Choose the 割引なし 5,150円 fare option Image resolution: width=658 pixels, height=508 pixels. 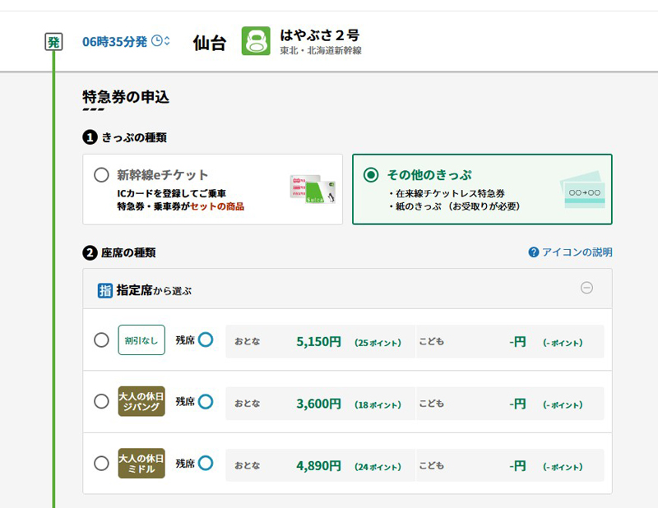(x=101, y=340)
